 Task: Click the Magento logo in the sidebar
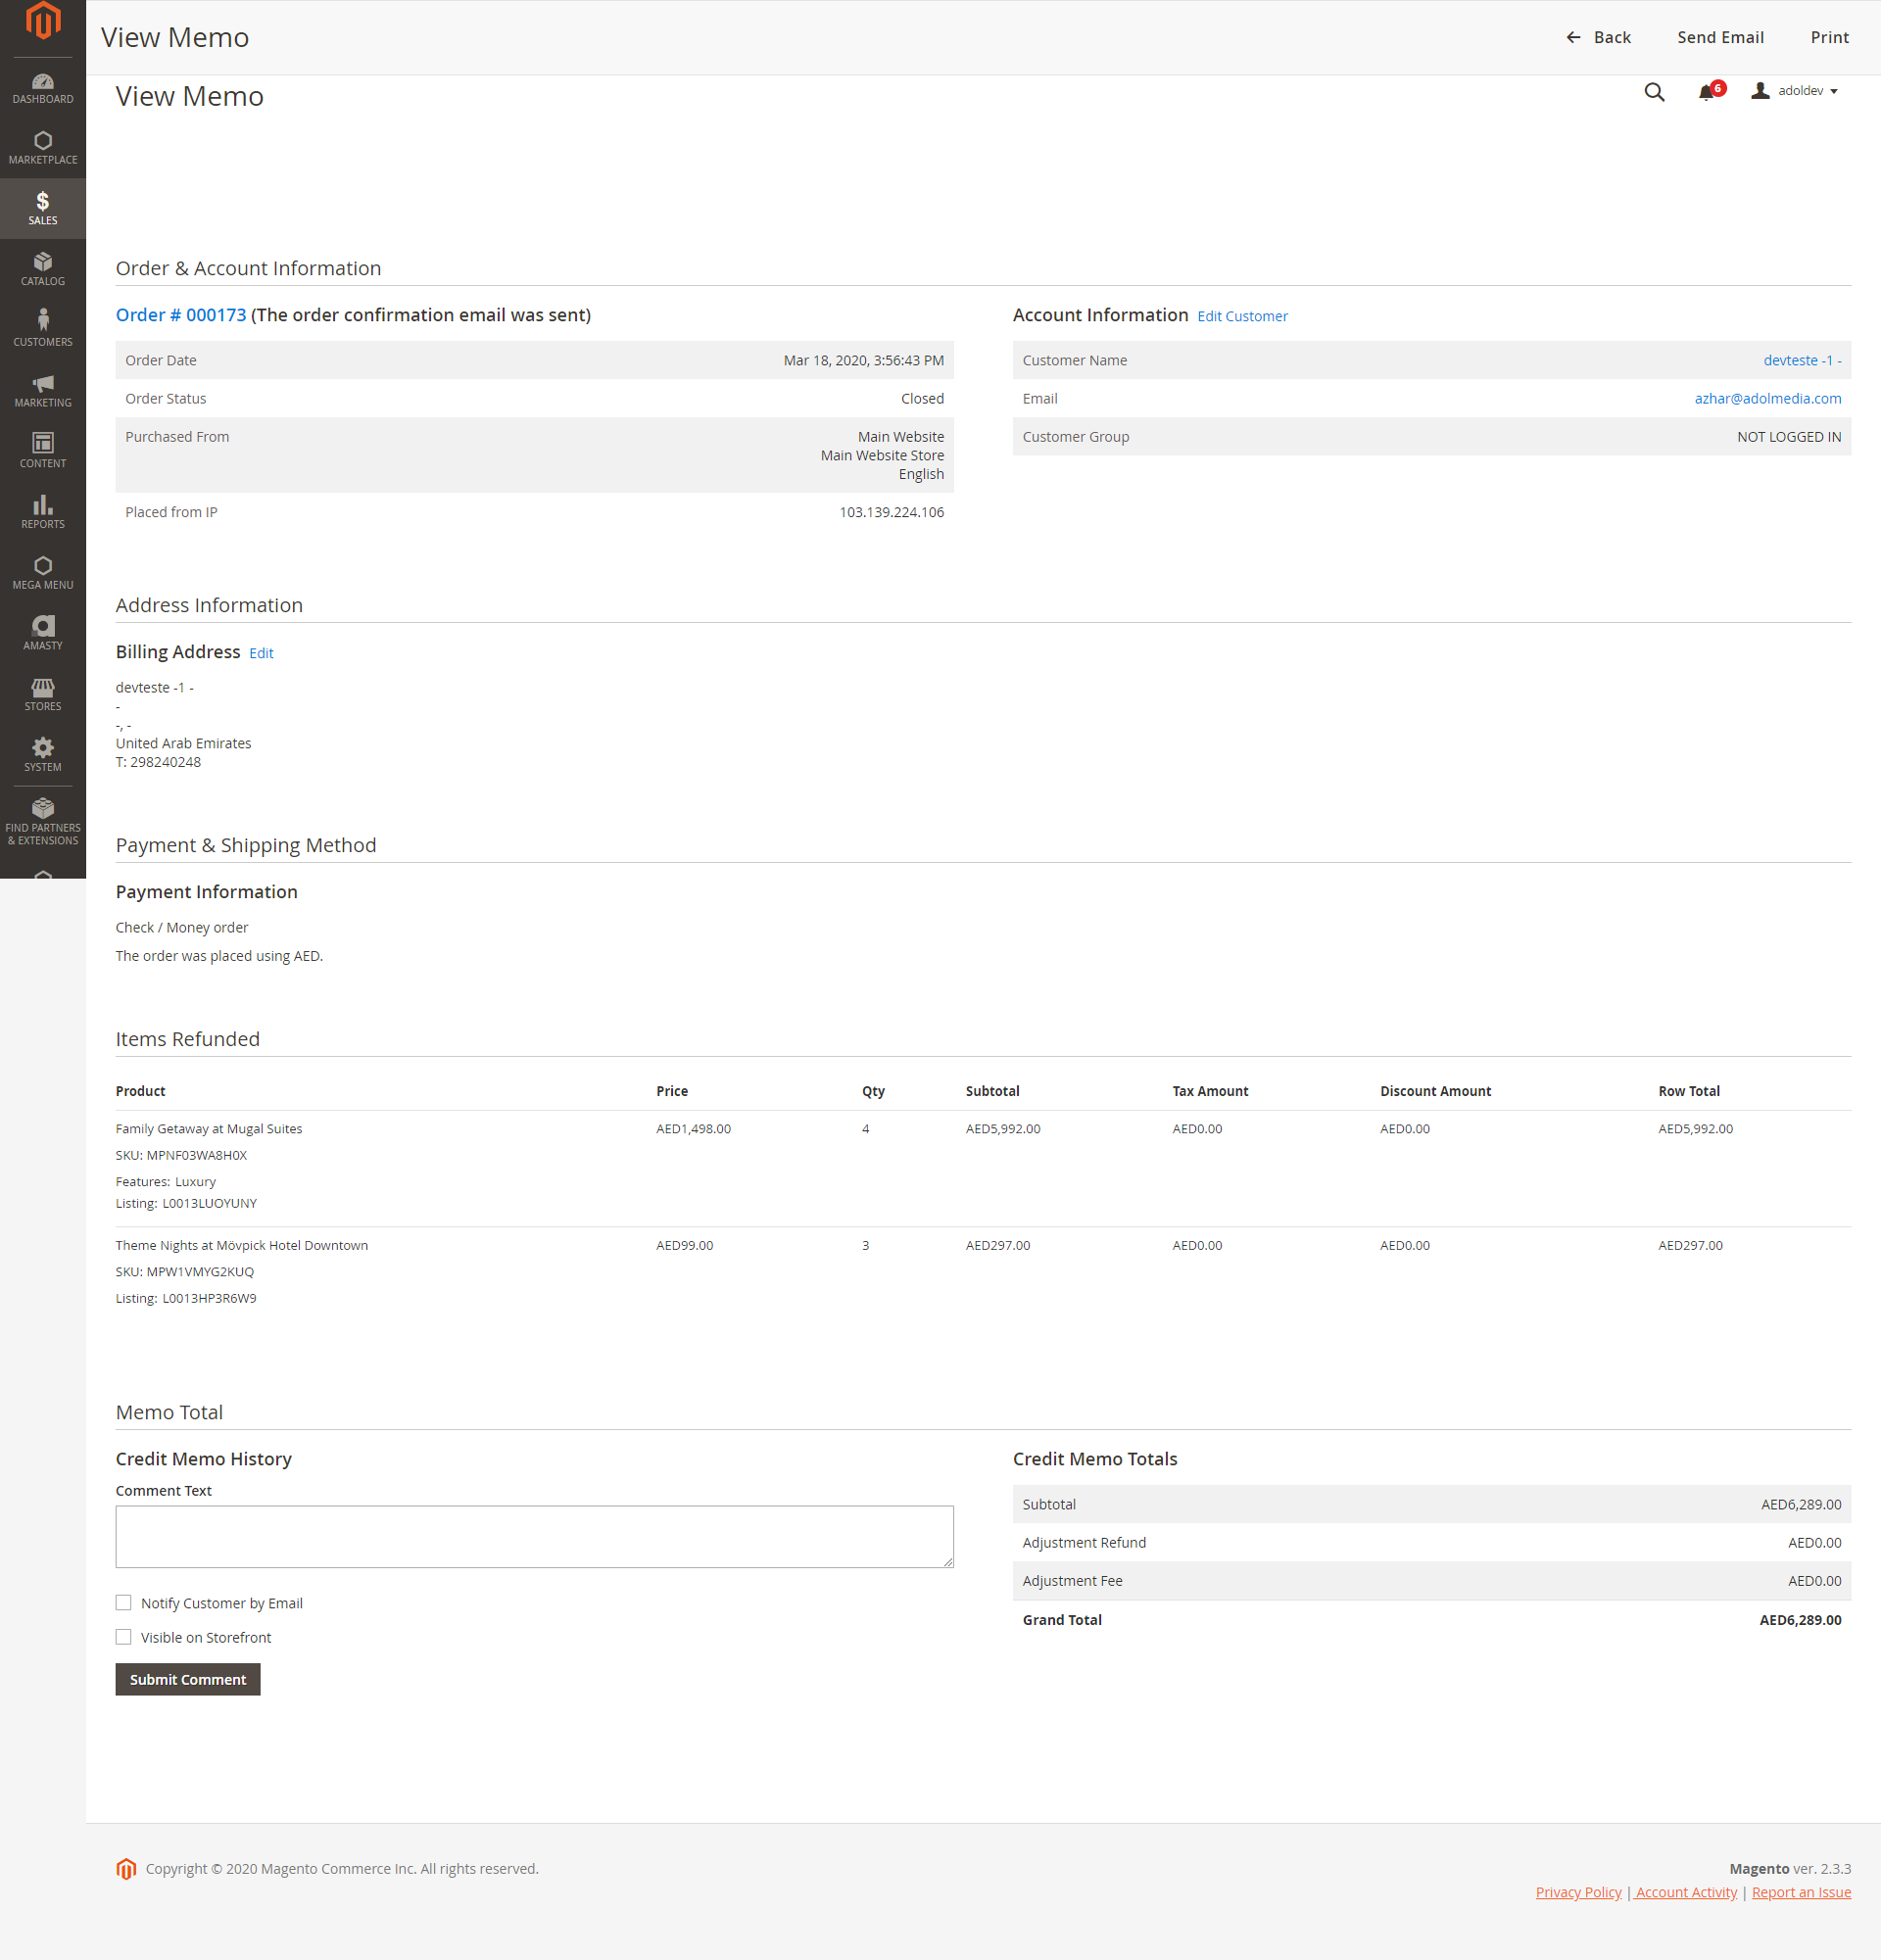tap(43, 21)
